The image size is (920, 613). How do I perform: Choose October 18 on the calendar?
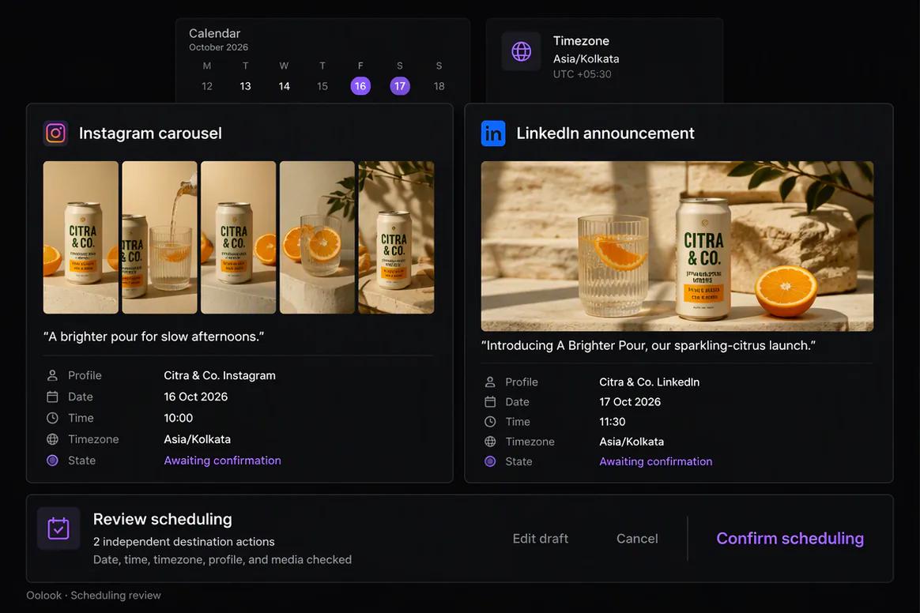439,86
